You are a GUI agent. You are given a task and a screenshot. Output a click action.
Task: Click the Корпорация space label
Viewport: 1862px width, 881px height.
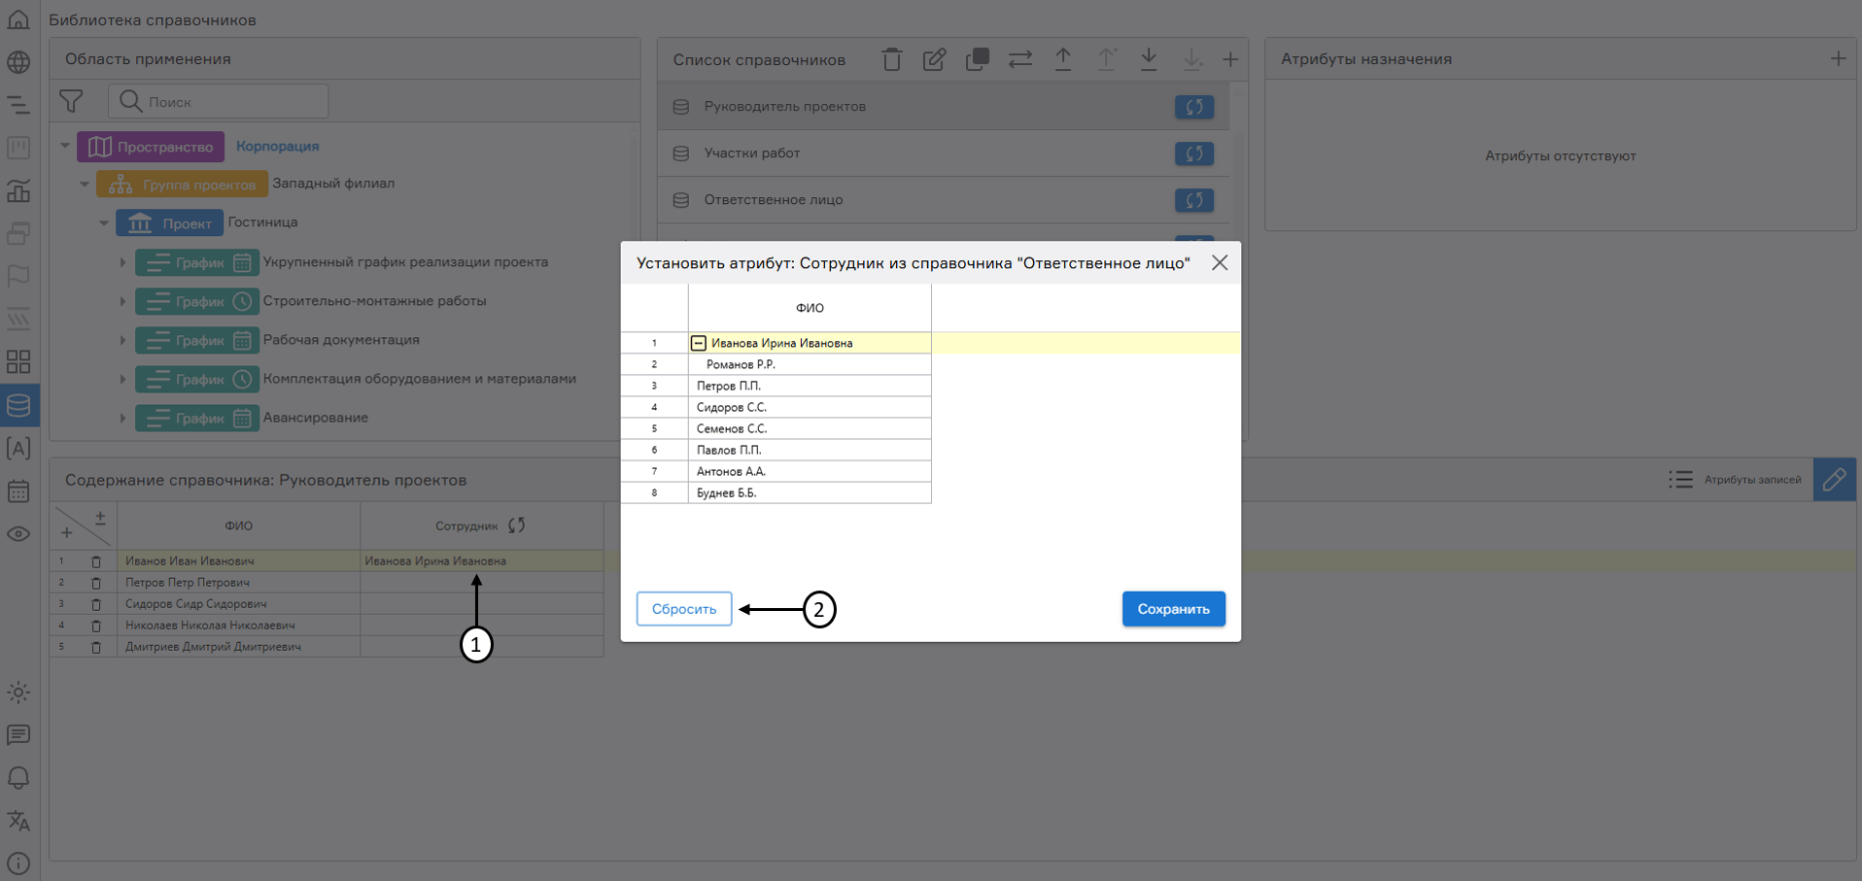[277, 146]
